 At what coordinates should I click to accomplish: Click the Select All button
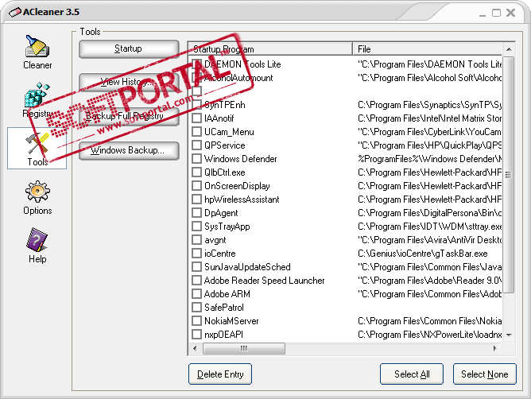(412, 374)
